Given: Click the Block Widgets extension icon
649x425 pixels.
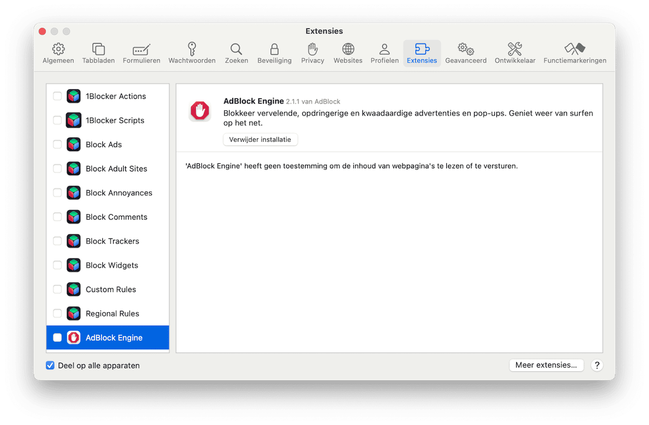Looking at the screenshot, I should tap(74, 265).
